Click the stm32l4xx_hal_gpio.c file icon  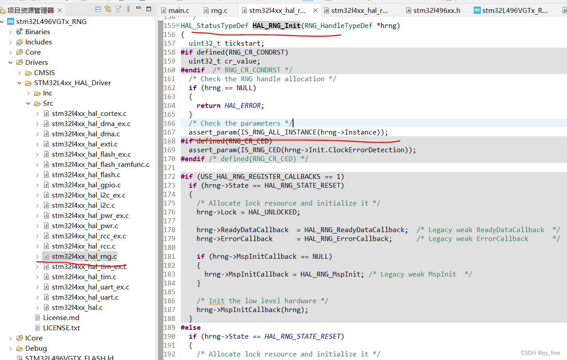pyautogui.click(x=46, y=185)
